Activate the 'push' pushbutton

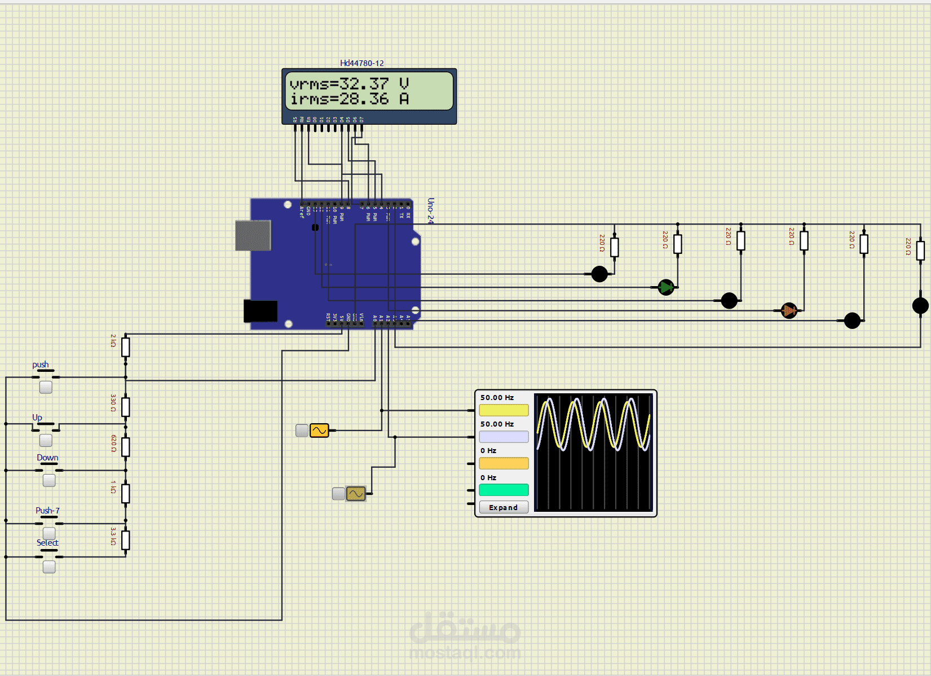click(46, 387)
